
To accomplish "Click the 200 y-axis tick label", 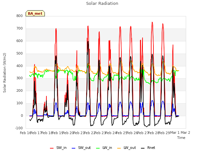I will pos(20,90).
